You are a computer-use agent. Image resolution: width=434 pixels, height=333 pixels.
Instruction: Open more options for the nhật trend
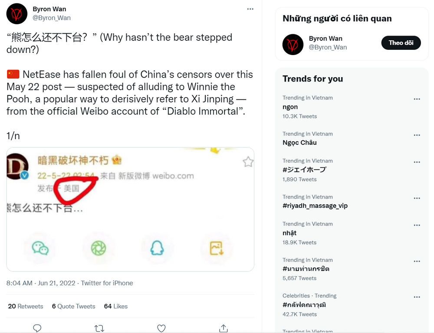tap(417, 225)
